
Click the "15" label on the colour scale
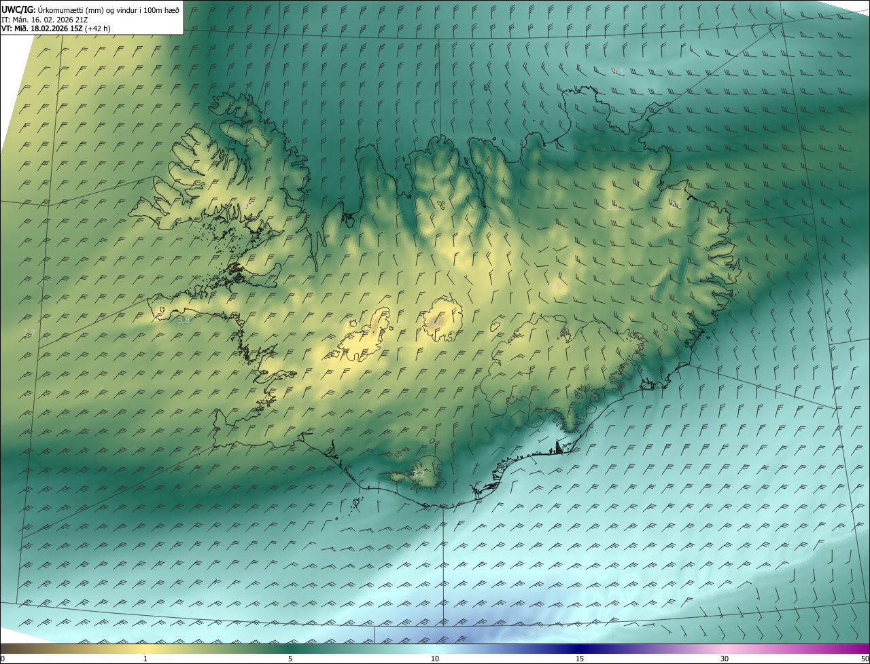580,659
